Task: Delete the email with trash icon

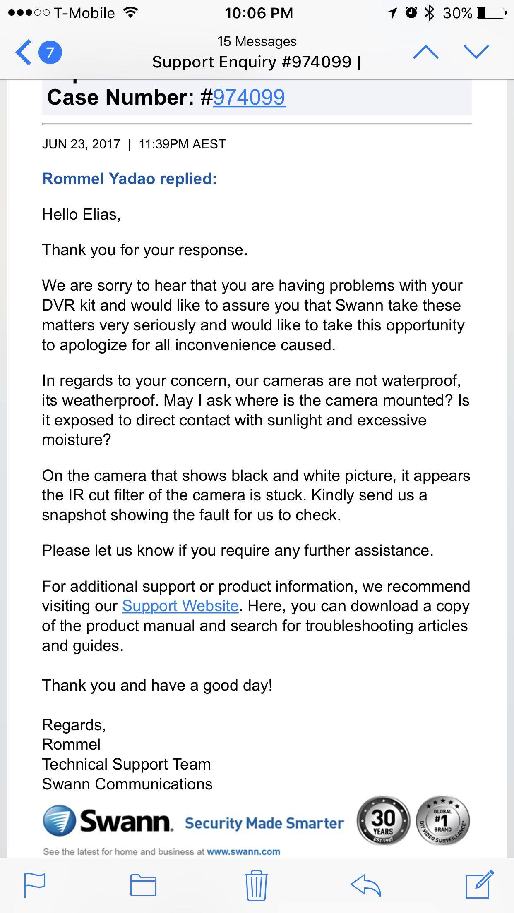Action: coord(257,885)
